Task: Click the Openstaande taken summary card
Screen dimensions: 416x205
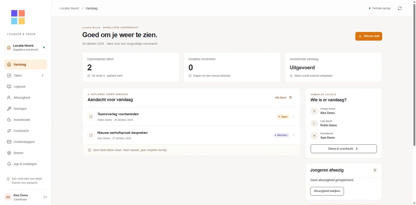Action: point(131,67)
